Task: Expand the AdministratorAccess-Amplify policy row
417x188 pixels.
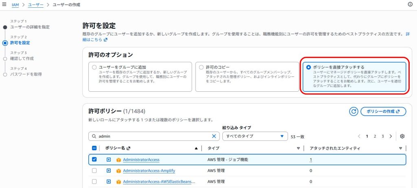Action: point(108,171)
